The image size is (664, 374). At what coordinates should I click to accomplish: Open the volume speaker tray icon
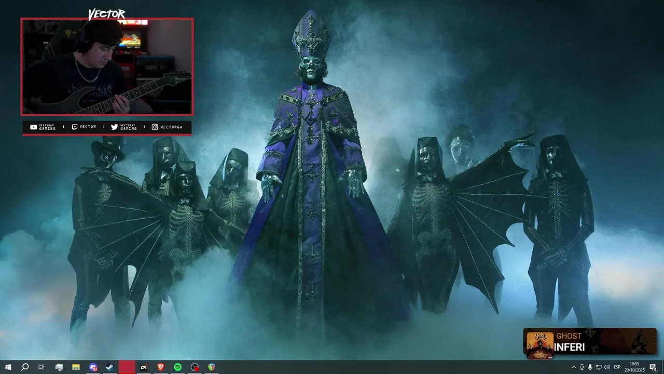[x=607, y=367]
